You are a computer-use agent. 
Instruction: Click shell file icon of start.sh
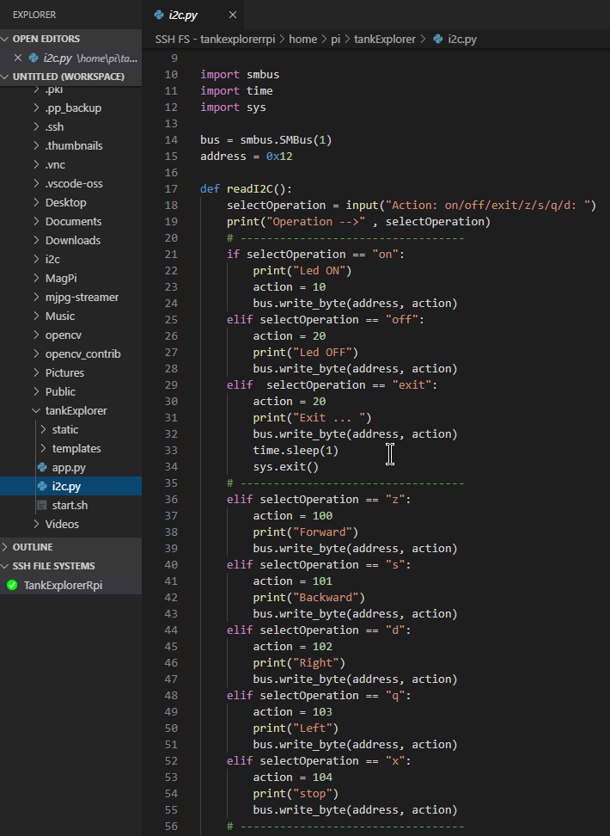click(42, 505)
